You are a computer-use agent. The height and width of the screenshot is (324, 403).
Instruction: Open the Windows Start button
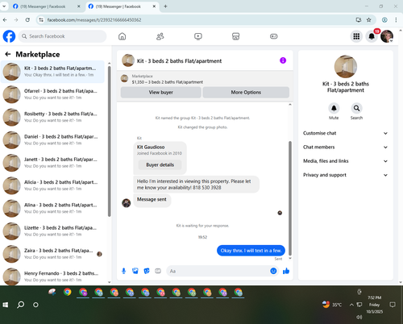6,305
